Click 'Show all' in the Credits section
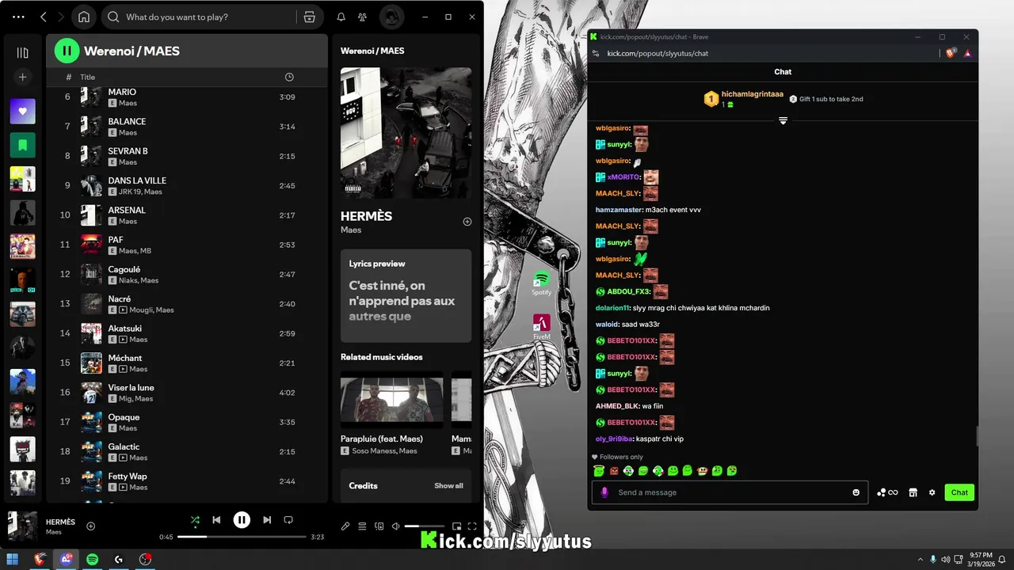The width and height of the screenshot is (1014, 570). (x=448, y=485)
